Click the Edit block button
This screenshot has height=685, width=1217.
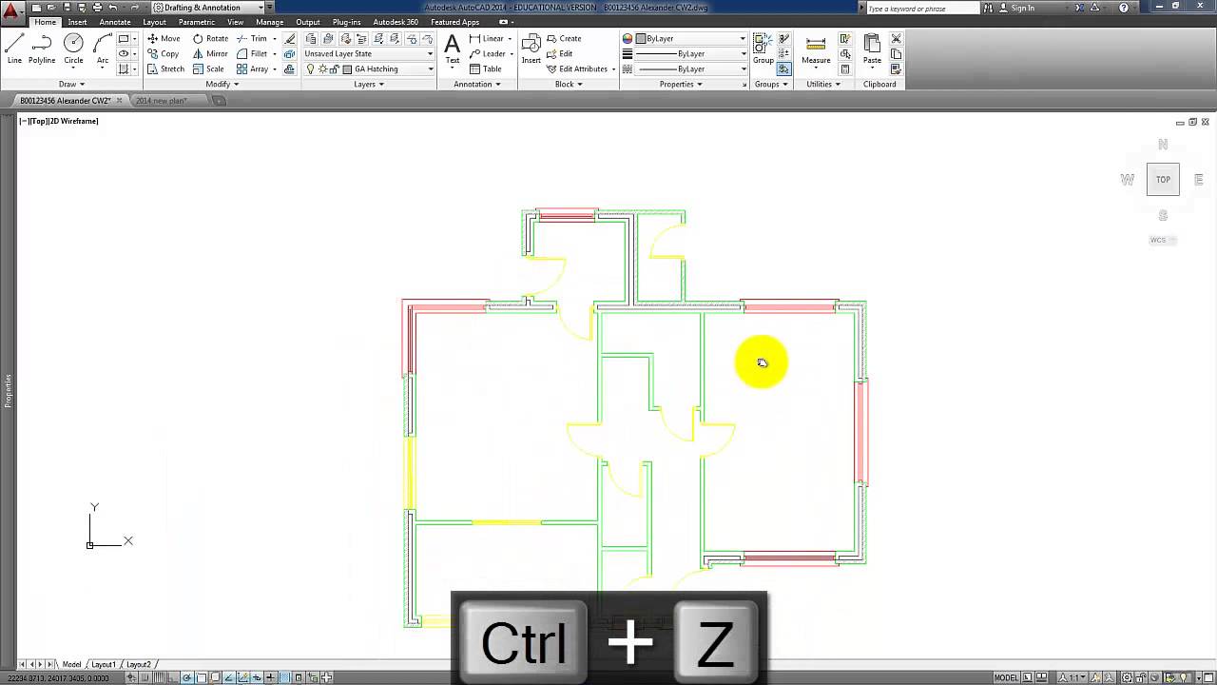pyautogui.click(x=560, y=54)
